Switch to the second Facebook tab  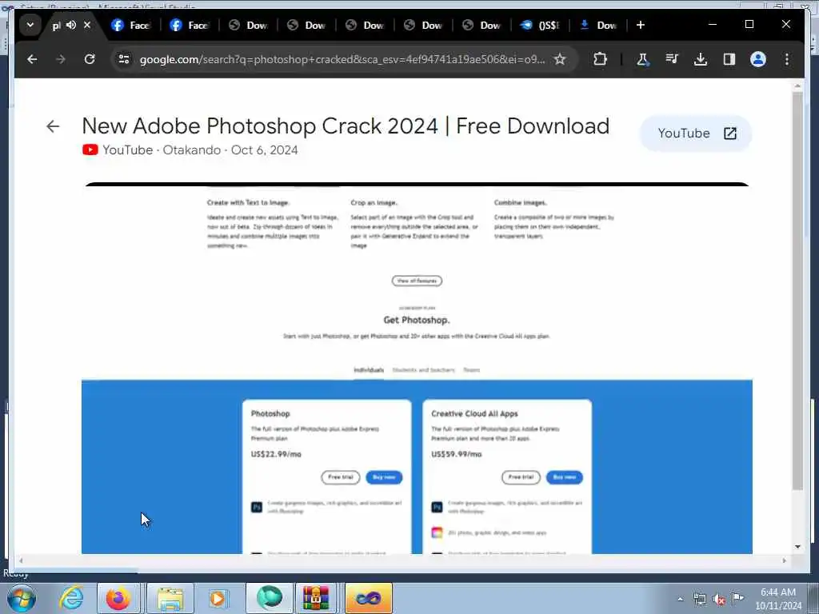pyautogui.click(x=189, y=25)
